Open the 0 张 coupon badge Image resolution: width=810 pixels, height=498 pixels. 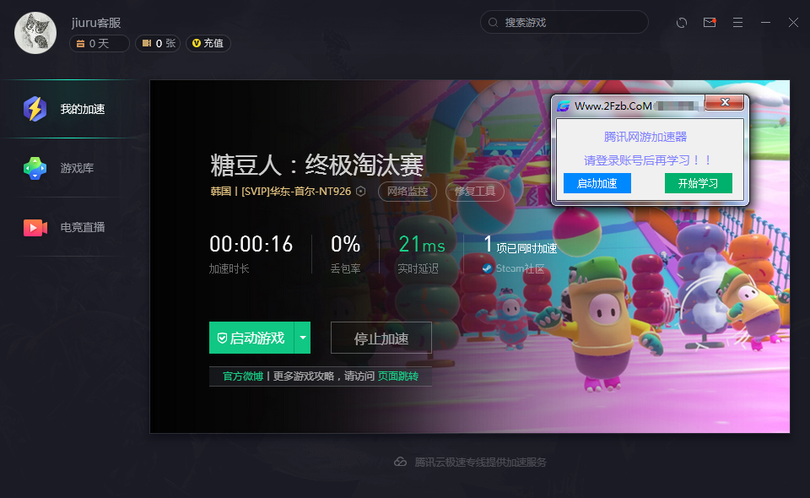point(158,43)
